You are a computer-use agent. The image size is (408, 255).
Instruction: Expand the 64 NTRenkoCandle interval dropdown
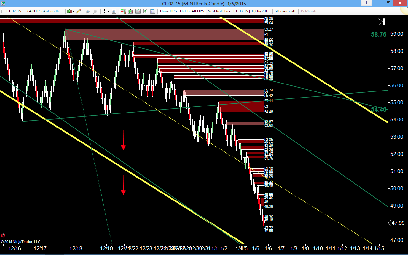coord(45,11)
